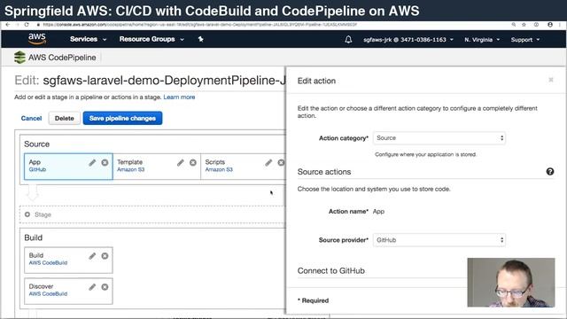The height and width of the screenshot is (319, 567).
Task: Click the Cancel link
Action: (x=32, y=118)
